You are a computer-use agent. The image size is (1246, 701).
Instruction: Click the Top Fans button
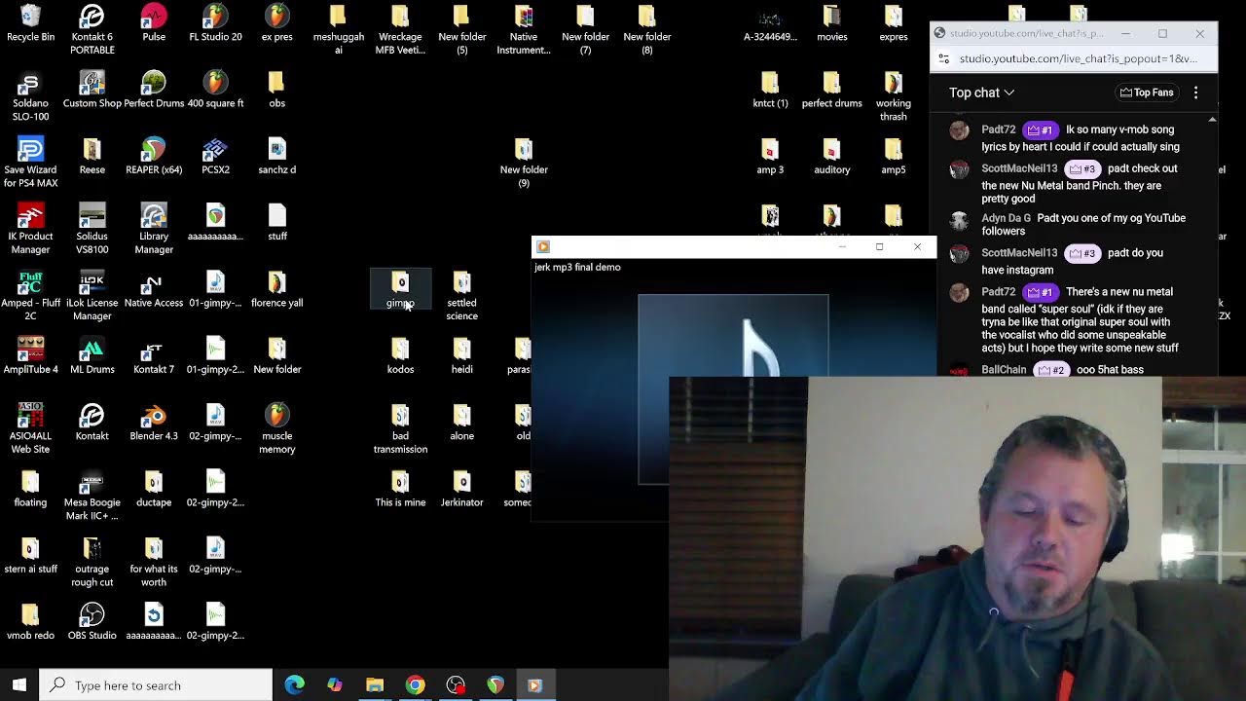(1147, 92)
